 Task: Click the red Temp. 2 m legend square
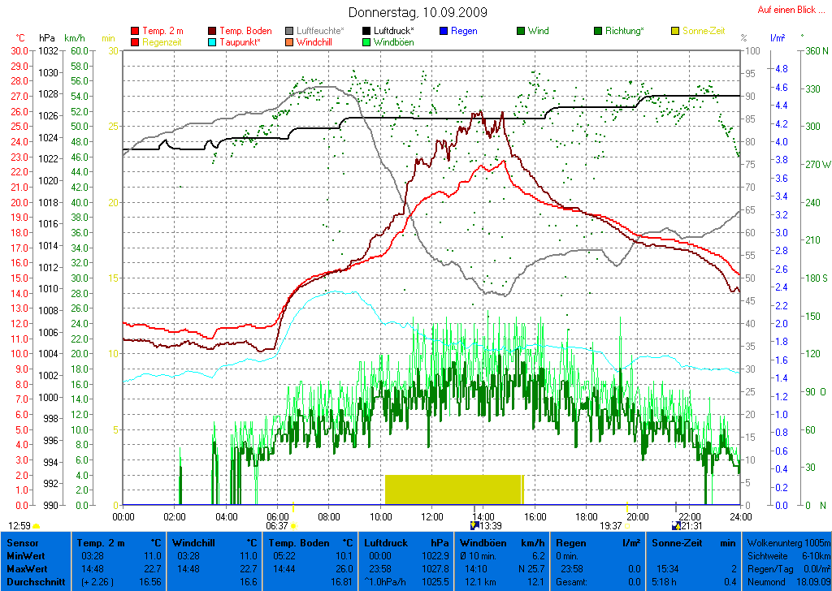tap(135, 31)
